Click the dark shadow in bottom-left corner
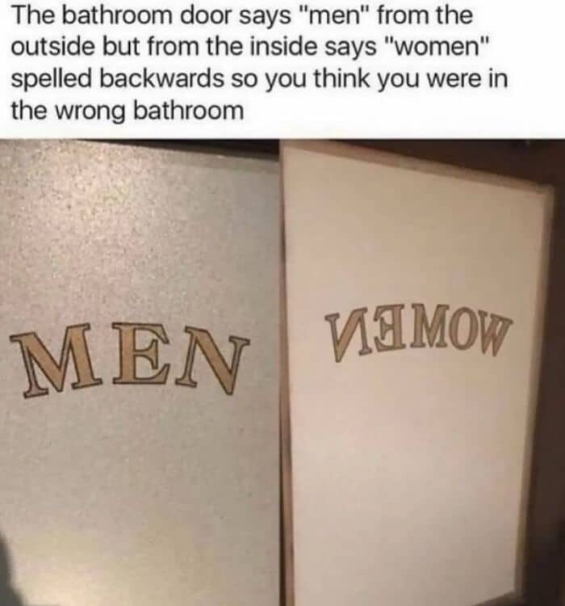 10,572
